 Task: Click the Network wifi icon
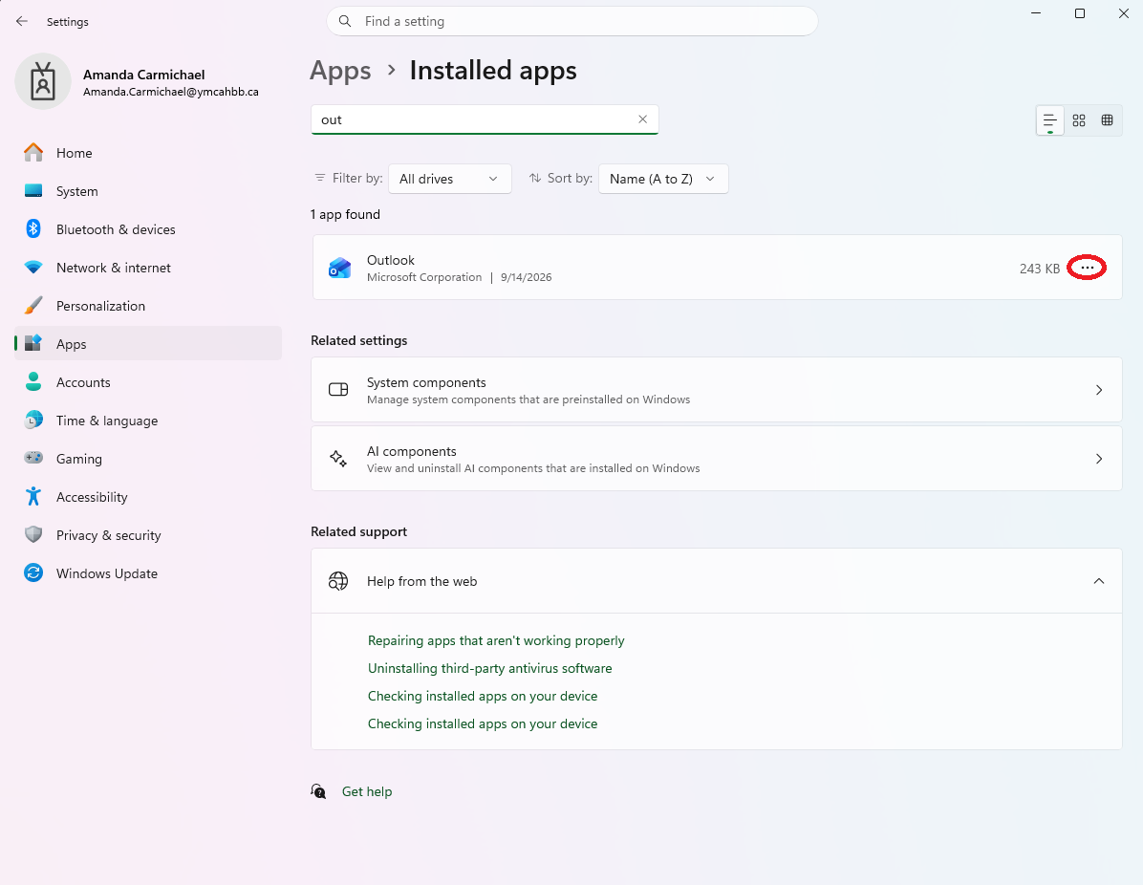click(33, 268)
